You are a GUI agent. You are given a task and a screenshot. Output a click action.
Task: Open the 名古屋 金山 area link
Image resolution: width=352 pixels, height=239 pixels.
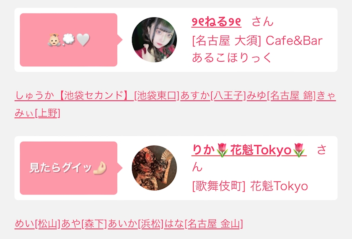214,224
